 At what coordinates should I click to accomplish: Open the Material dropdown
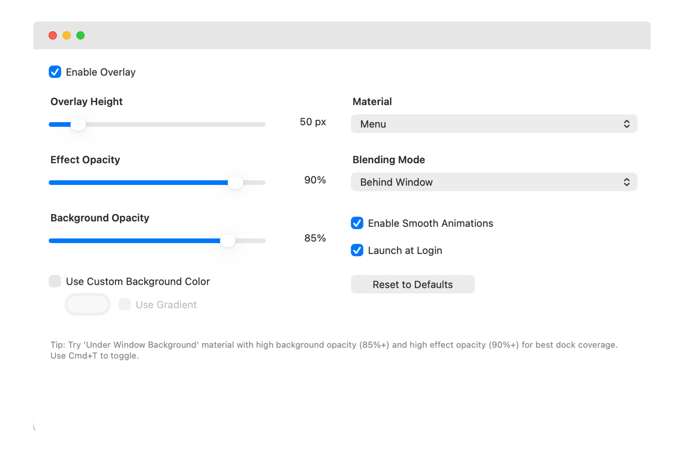click(x=494, y=124)
